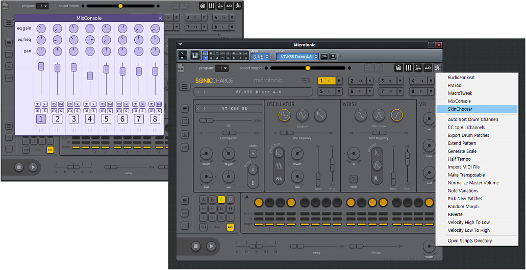Select MixConsole channel 8 number button
526x270 pixels.
[x=155, y=119]
